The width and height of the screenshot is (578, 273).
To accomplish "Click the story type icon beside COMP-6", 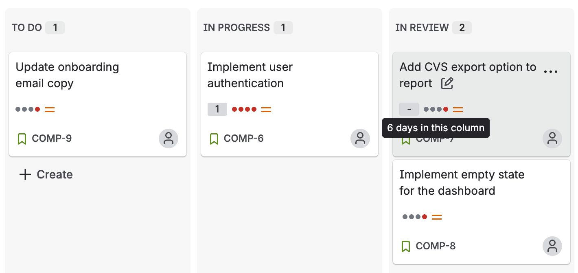I will tap(213, 139).
